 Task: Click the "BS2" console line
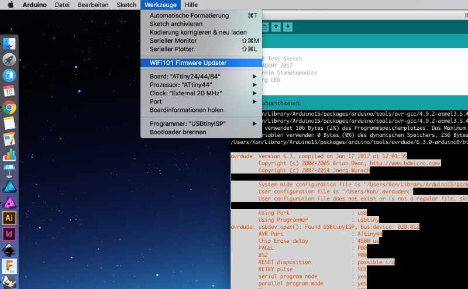click(312, 255)
